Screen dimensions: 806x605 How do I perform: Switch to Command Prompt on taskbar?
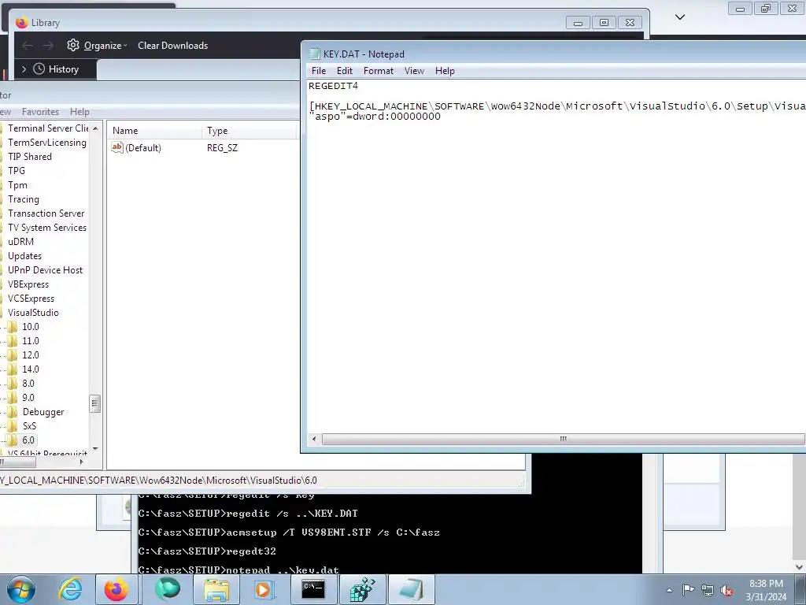[313, 589]
